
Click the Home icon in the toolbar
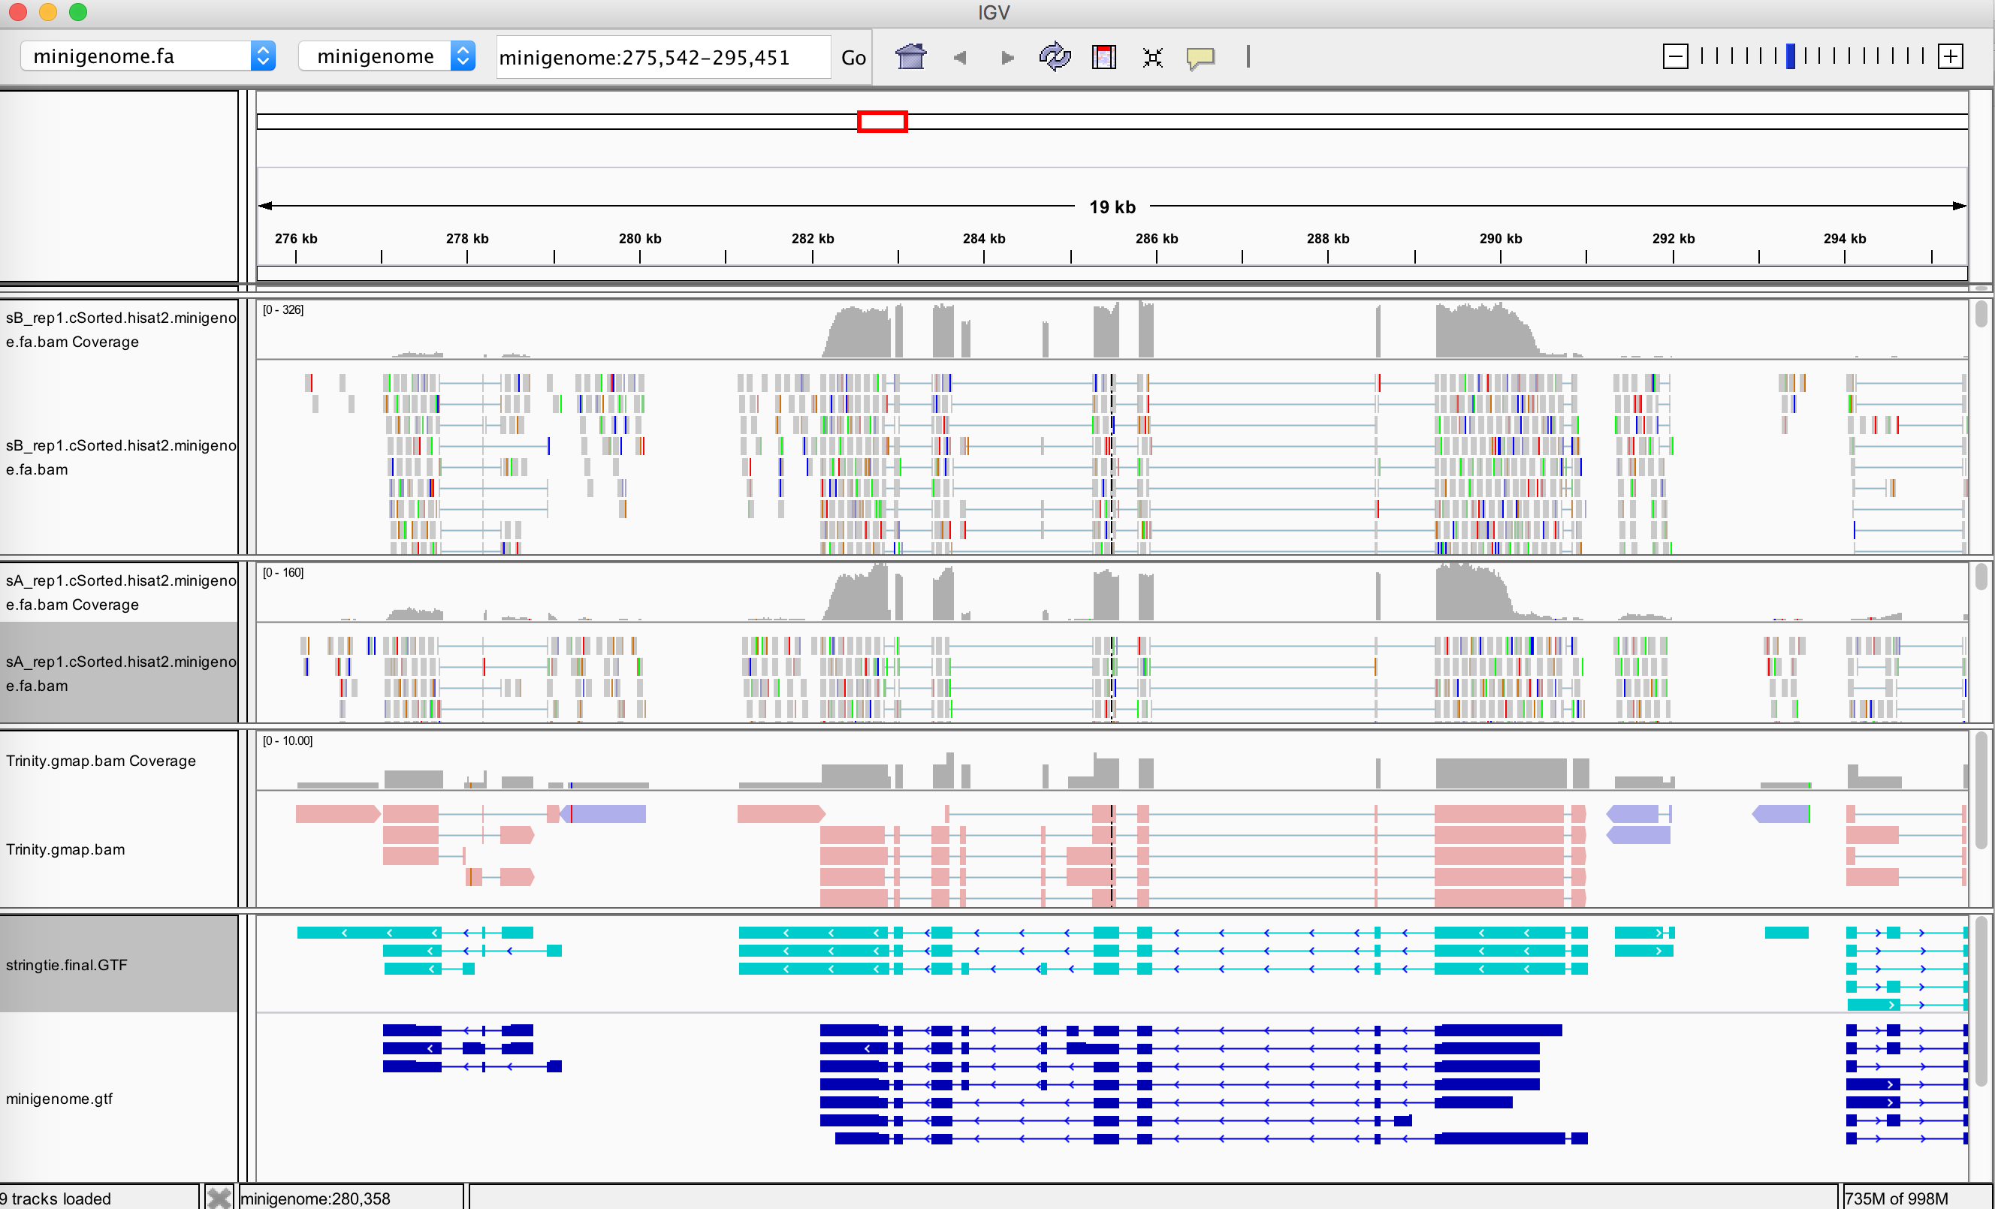[910, 56]
